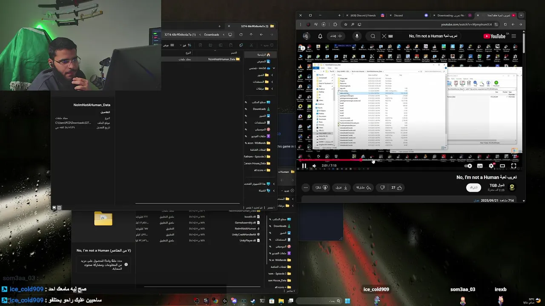
Task: Like the YouTube video
Action: click(x=396, y=187)
